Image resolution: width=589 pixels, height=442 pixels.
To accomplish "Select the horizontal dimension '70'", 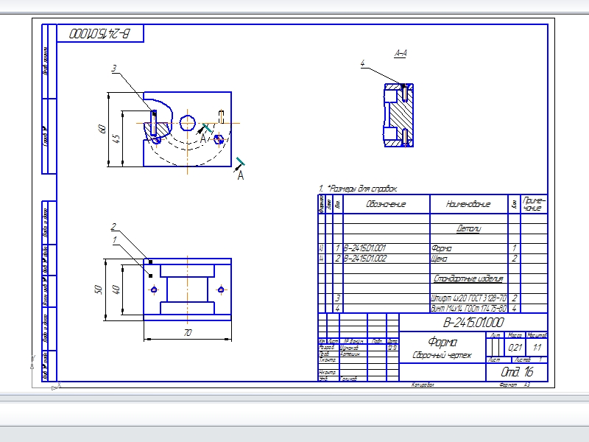I will click(x=188, y=333).
